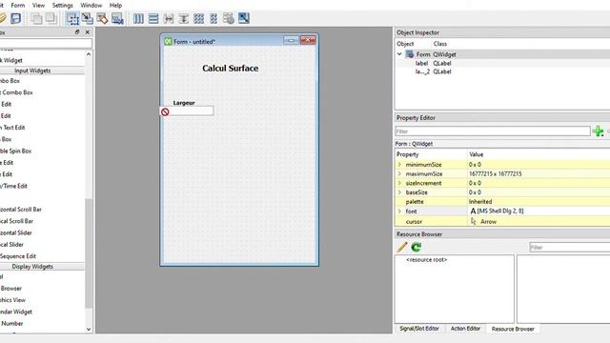Click the palette value Inherited
Image resolution: width=610 pixels, height=343 pixels.
[x=480, y=202]
